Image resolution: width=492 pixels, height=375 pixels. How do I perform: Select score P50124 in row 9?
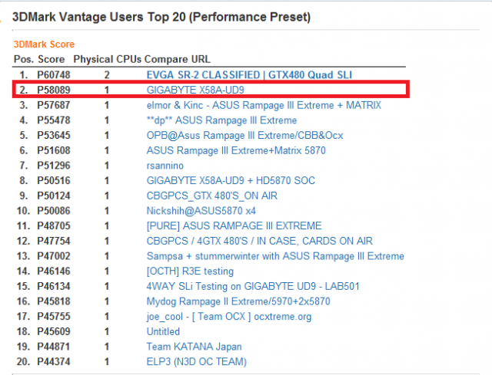pyautogui.click(x=54, y=196)
